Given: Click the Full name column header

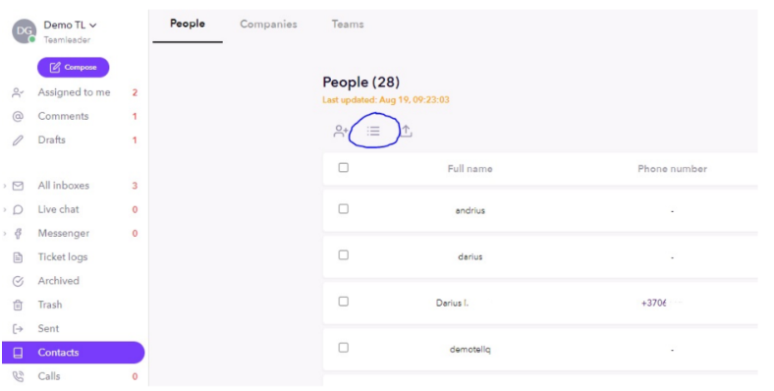Looking at the screenshot, I should [x=470, y=168].
